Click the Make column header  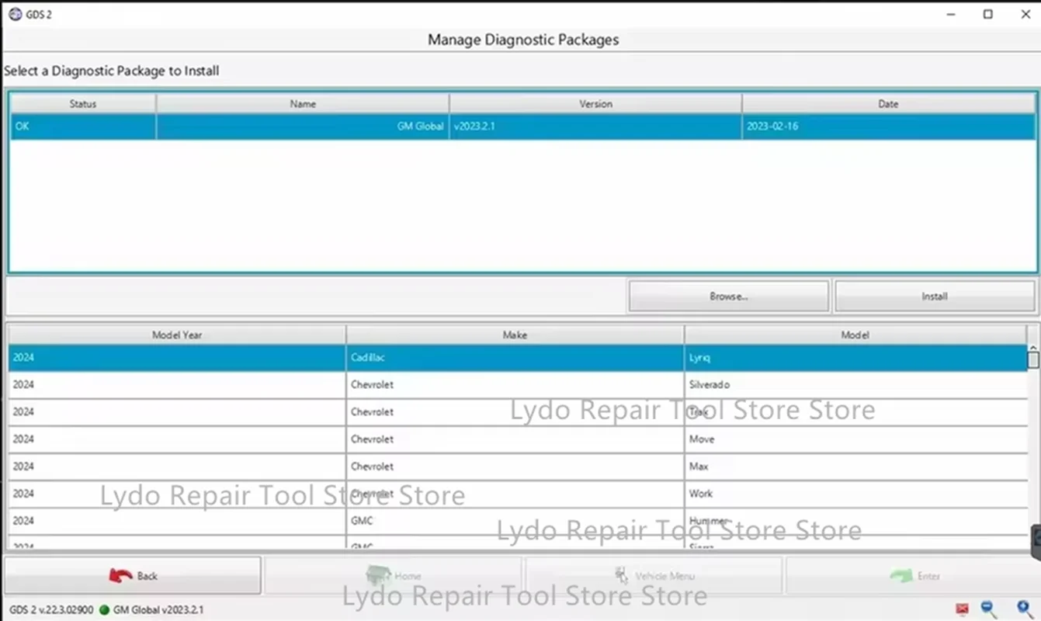pyautogui.click(x=515, y=335)
